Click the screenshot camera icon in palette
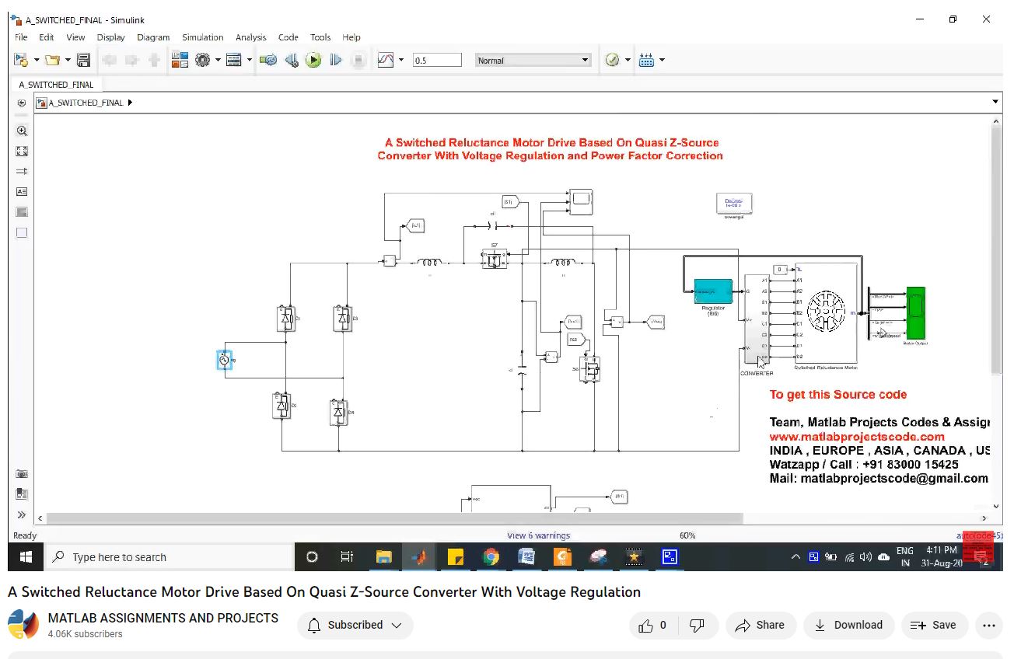The height and width of the screenshot is (659, 1014). (x=22, y=474)
